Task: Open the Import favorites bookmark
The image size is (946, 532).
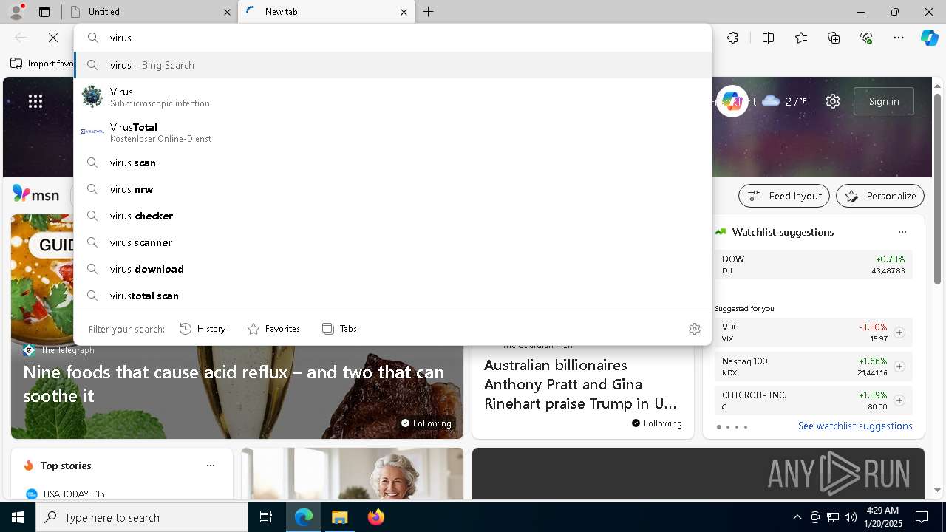Action: (43, 64)
